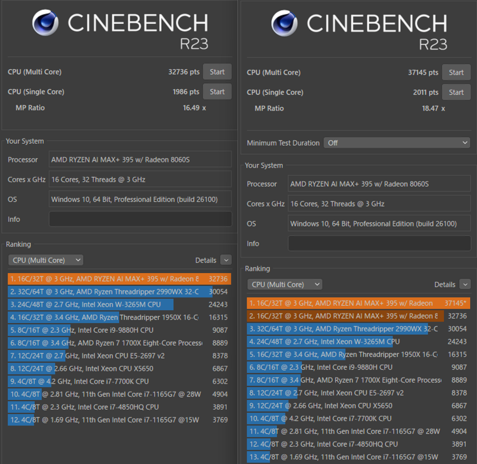
Task: Select the Core i9-9880H row in right window
Action: [x=358, y=367]
